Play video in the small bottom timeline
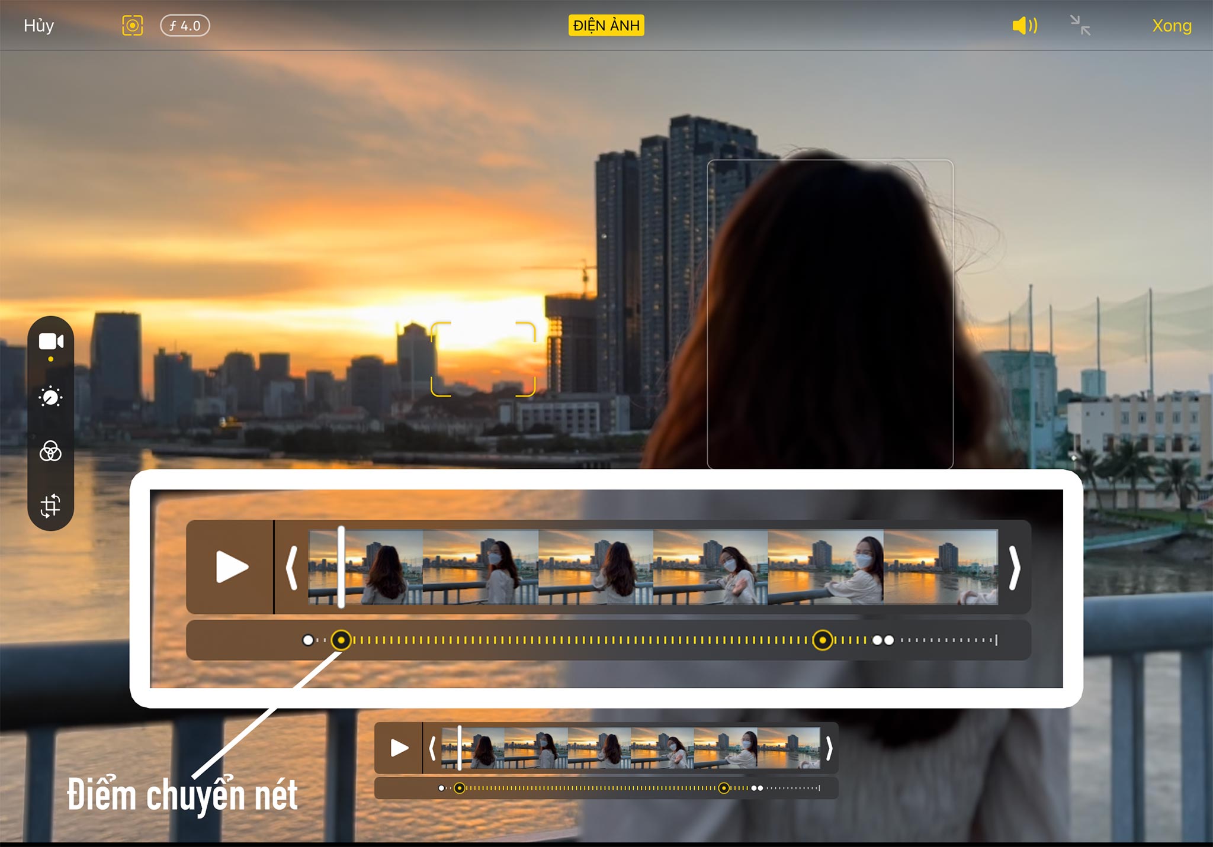Viewport: 1213px width, 847px height. click(x=399, y=748)
